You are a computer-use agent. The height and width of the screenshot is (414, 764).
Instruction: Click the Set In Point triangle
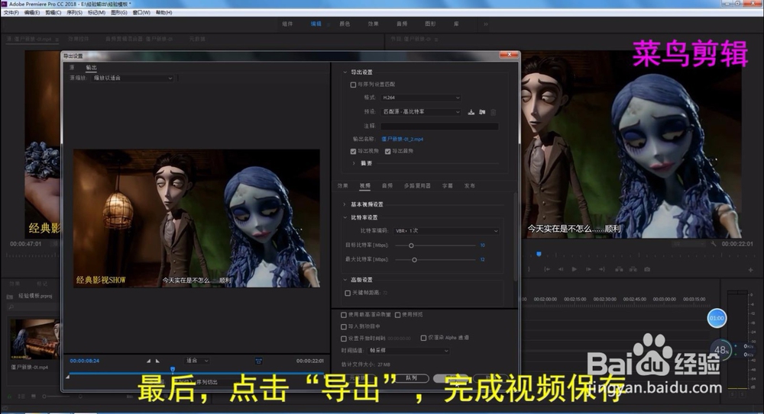[x=149, y=361]
